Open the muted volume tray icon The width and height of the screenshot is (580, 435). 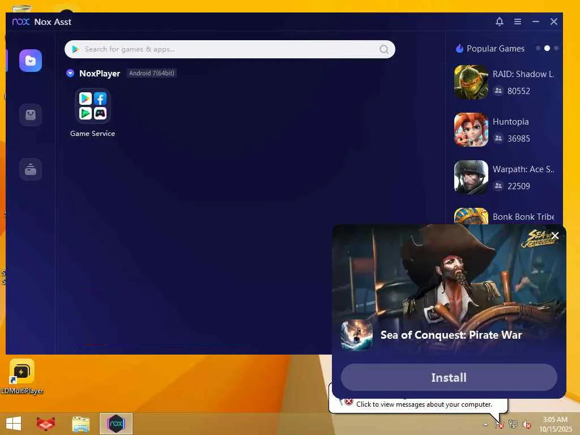click(526, 424)
